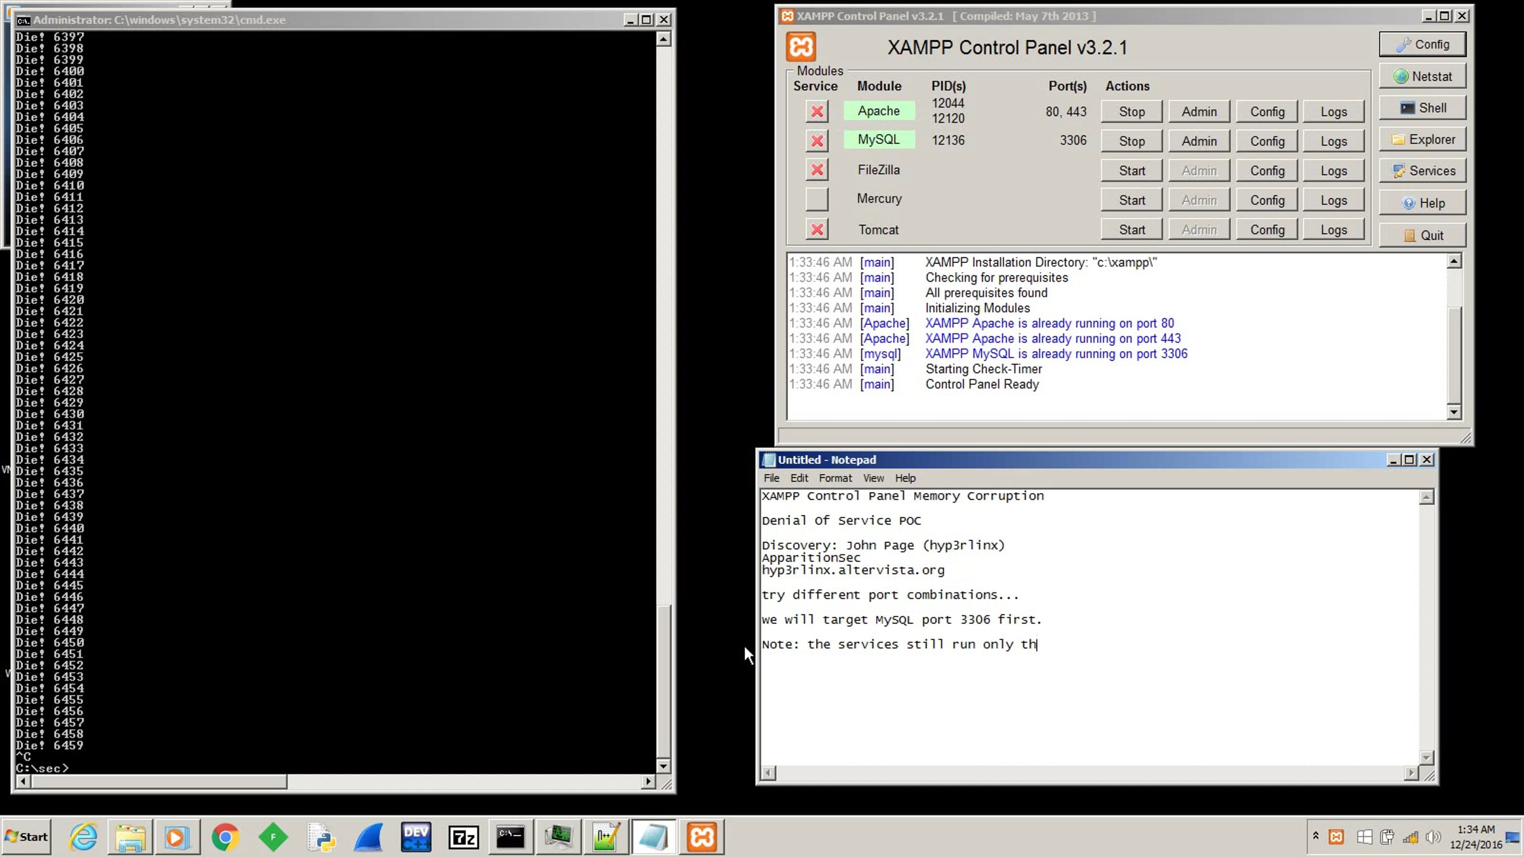Viewport: 1524px width, 857px height.
Task: Open Internet Explorer from the taskbar
Action: point(83,837)
